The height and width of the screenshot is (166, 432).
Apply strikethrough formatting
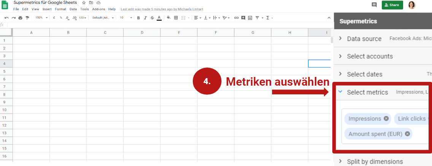point(152,18)
